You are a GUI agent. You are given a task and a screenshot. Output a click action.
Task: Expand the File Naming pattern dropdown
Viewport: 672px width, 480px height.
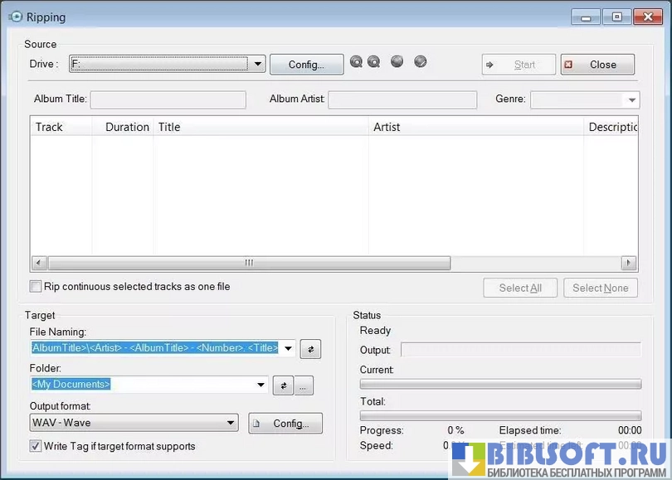(x=288, y=349)
